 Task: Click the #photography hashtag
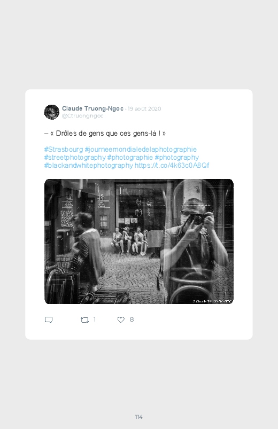point(176,157)
